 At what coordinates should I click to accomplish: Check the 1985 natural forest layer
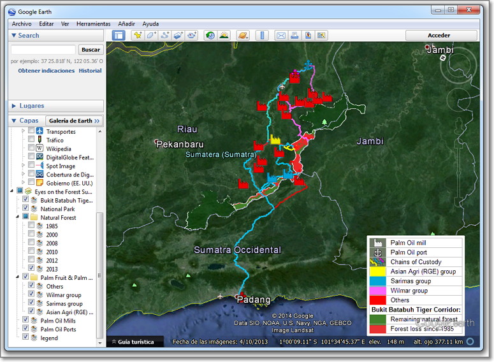tap(31, 225)
